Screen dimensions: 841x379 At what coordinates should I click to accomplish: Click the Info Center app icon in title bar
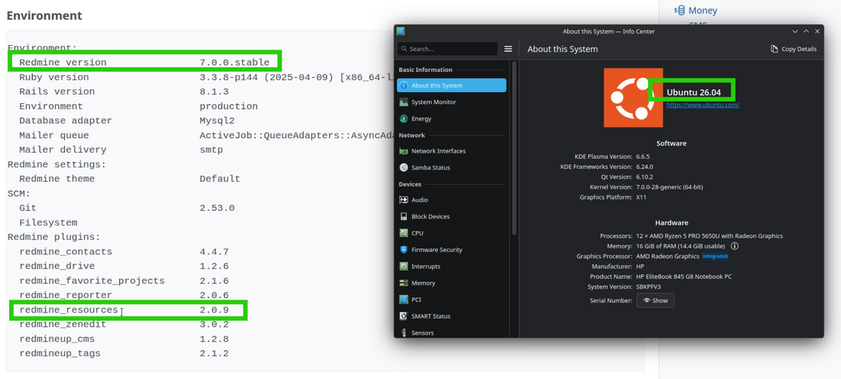tap(401, 31)
